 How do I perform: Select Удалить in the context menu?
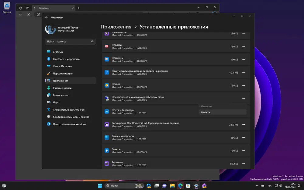point(223,112)
